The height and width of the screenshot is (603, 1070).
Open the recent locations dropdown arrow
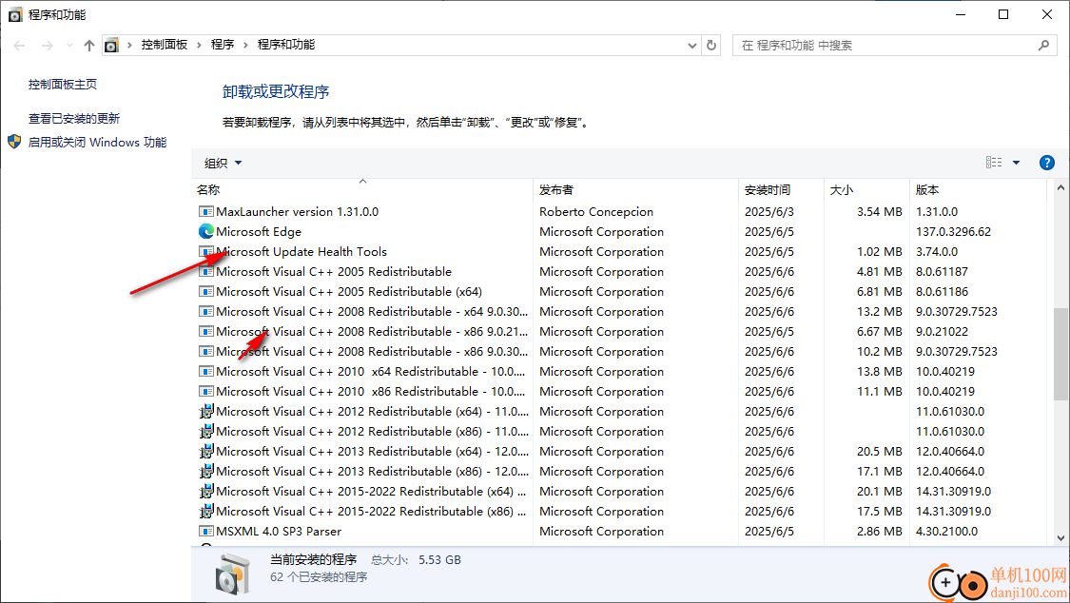pyautogui.click(x=69, y=46)
